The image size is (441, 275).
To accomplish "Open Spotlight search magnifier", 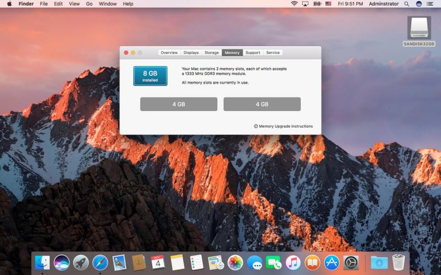I will click(x=407, y=4).
